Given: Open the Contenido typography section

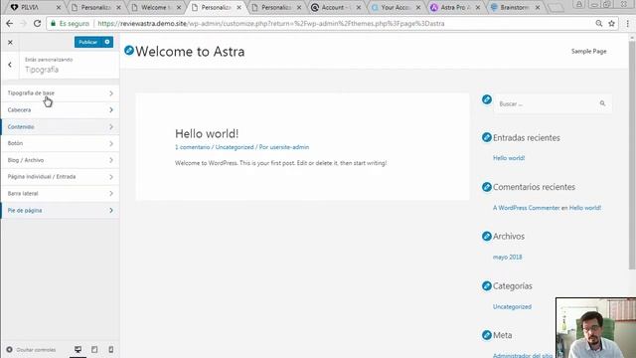Looking at the screenshot, I should (61, 126).
